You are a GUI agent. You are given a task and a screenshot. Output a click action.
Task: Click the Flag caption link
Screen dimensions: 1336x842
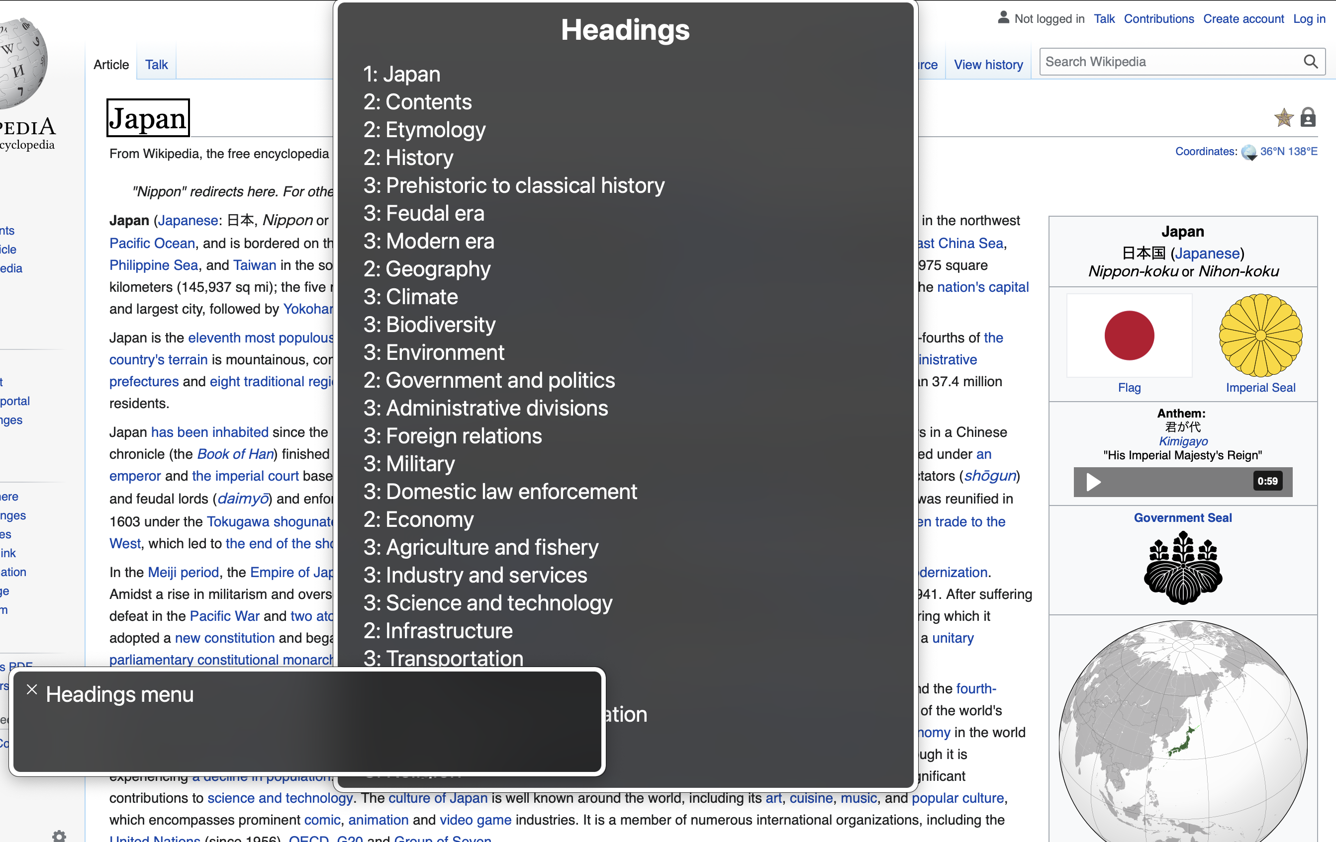1129,388
